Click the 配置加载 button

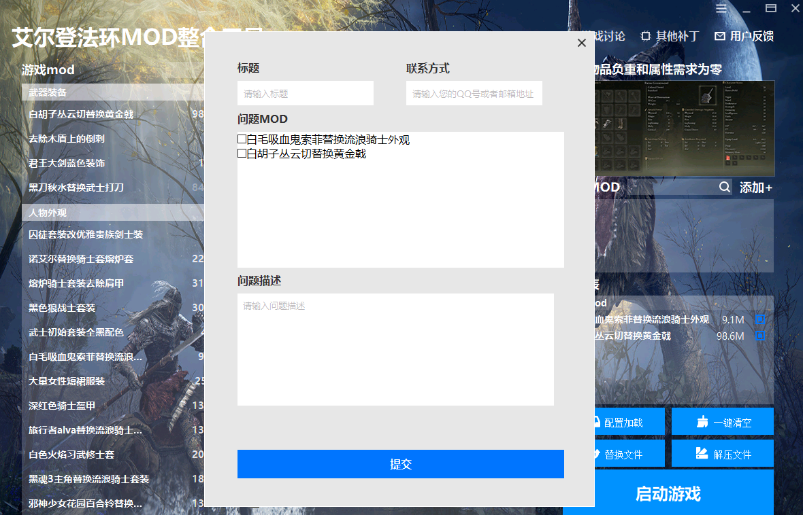(x=629, y=422)
